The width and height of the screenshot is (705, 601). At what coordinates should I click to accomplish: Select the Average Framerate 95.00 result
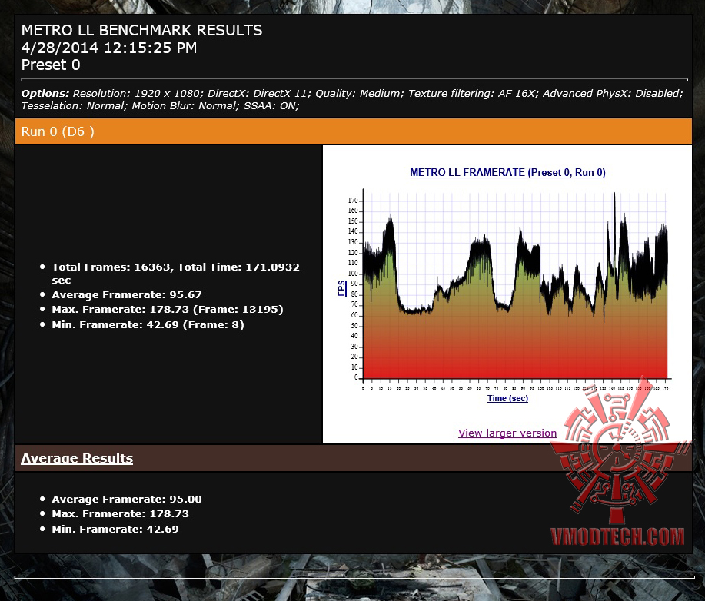point(127,499)
